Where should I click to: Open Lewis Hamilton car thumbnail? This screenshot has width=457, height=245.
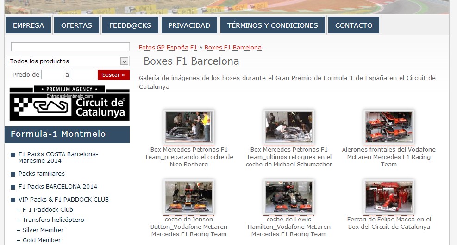click(x=289, y=197)
